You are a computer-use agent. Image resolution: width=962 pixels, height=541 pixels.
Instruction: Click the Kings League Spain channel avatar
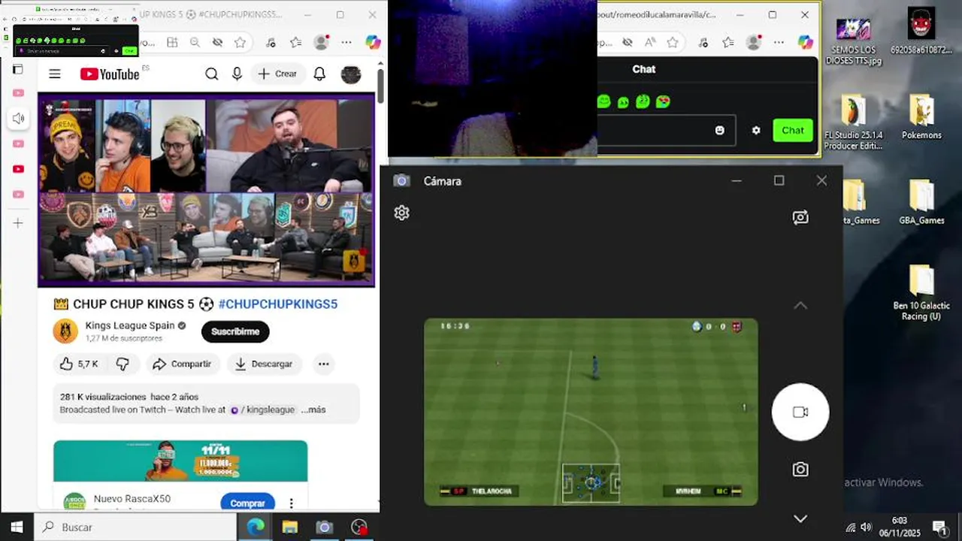coord(65,331)
